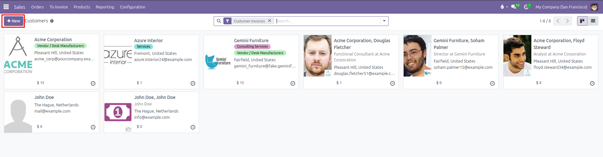Click Director at Gemini Furniture text
Screen dimensions: 603x157
(459, 54)
